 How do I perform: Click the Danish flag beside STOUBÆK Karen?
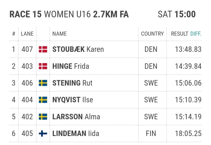pos(43,49)
